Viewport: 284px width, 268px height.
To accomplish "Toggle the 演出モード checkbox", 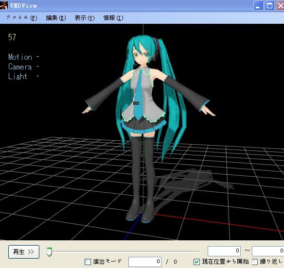I will click(88, 262).
